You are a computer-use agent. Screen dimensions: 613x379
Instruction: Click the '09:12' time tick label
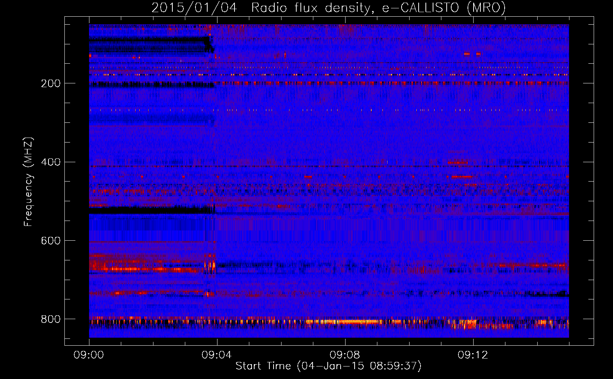click(473, 355)
